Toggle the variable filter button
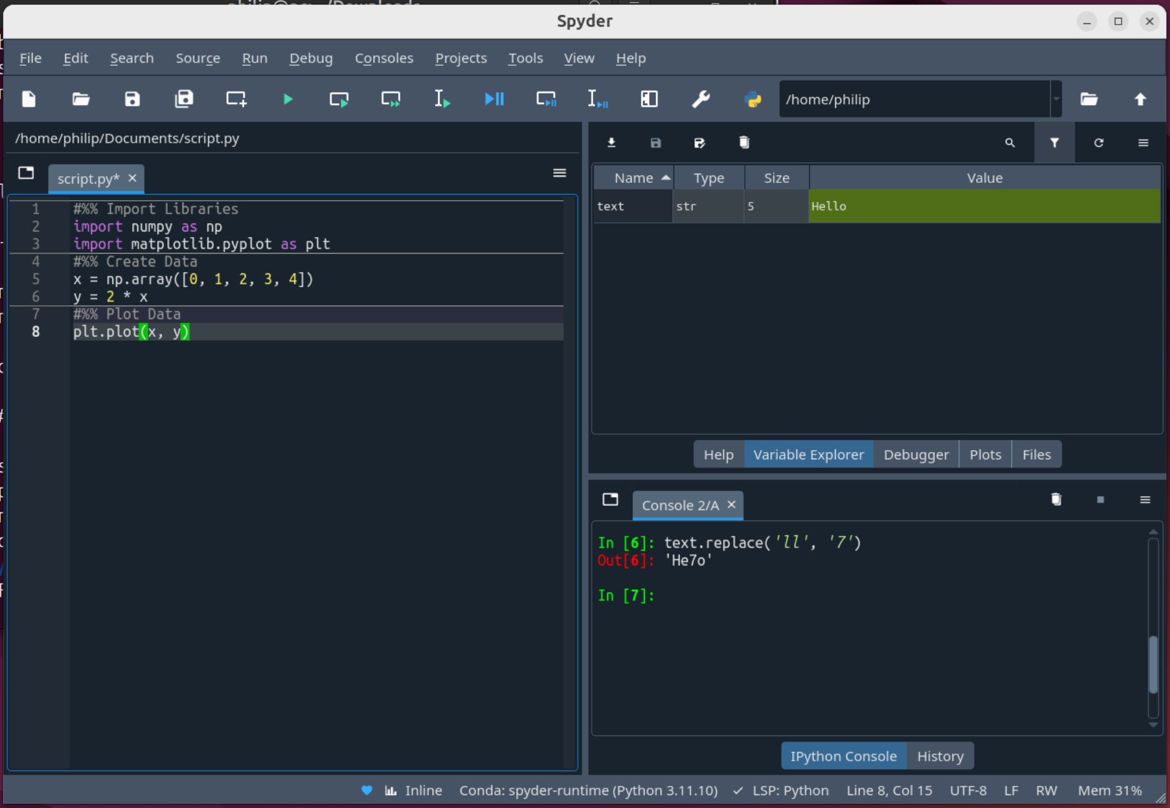This screenshot has height=808, width=1170. click(x=1054, y=142)
